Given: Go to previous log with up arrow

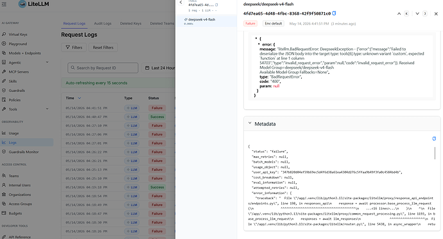Looking at the screenshot, I should coord(399,13).
